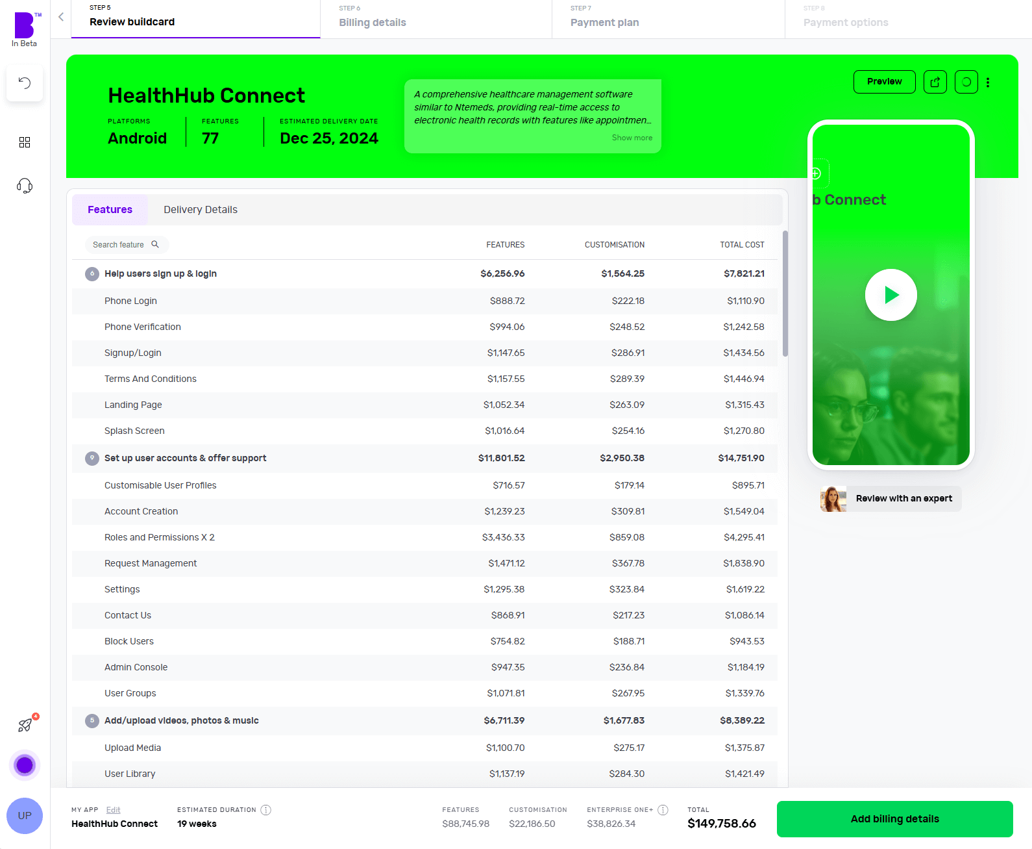1032x849 pixels.
Task: Select the Phone Login feature row
Action: coord(424,301)
